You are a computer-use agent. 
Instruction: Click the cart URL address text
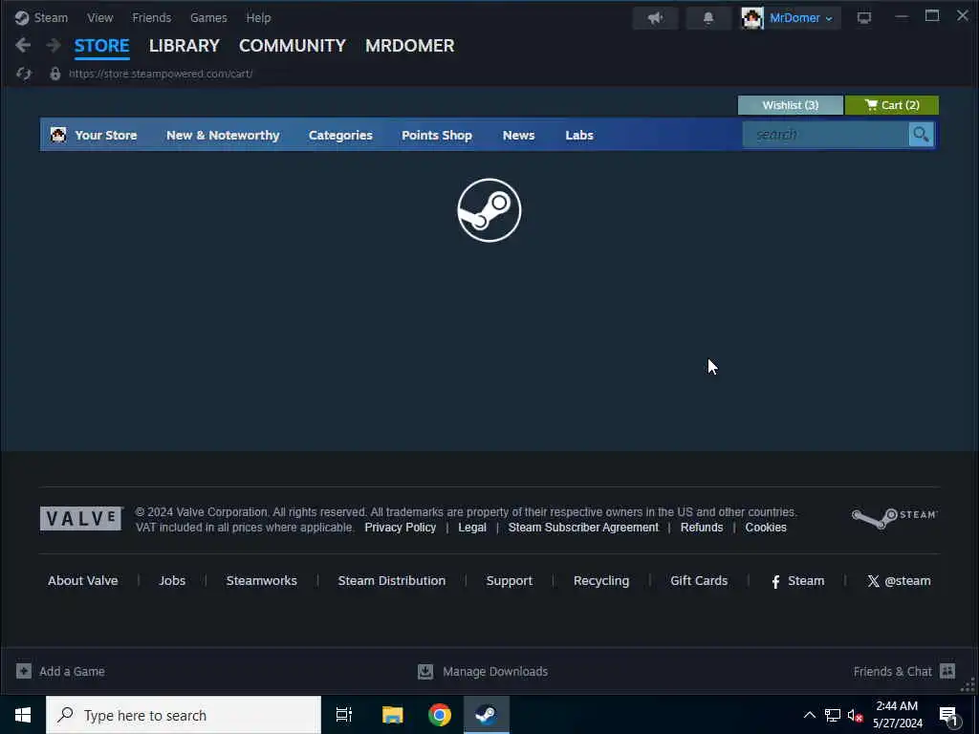click(161, 74)
